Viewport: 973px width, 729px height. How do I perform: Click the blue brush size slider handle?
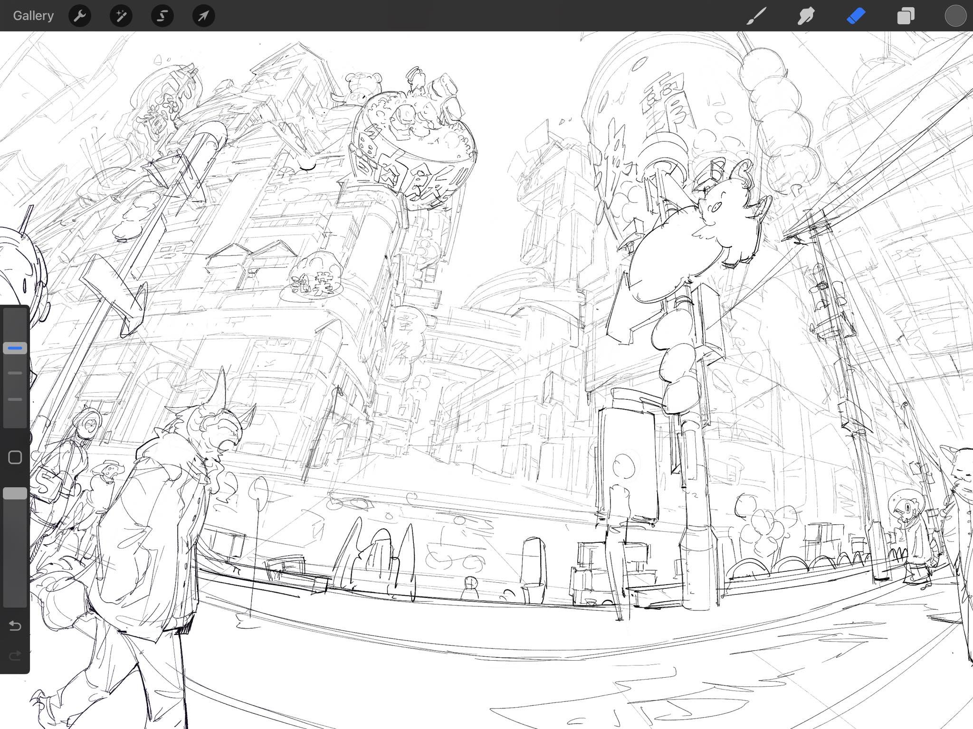coord(15,348)
